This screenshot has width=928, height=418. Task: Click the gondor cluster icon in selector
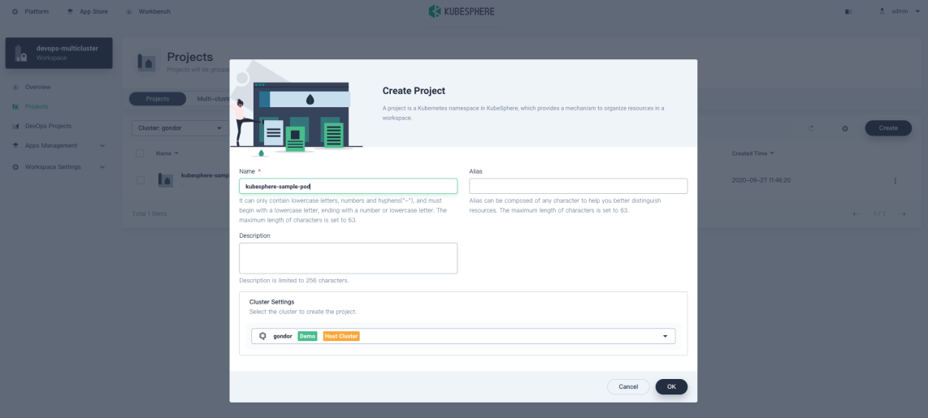coord(262,336)
